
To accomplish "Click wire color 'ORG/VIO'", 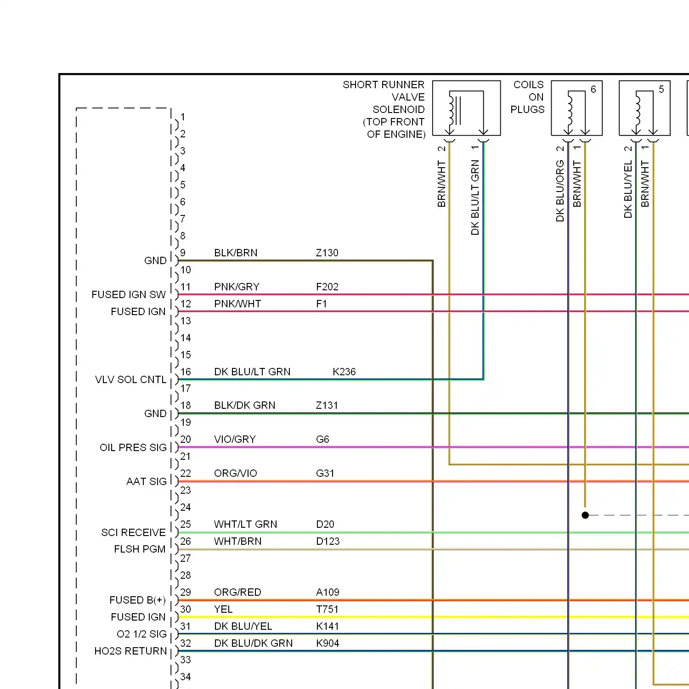I will pyautogui.click(x=235, y=473).
